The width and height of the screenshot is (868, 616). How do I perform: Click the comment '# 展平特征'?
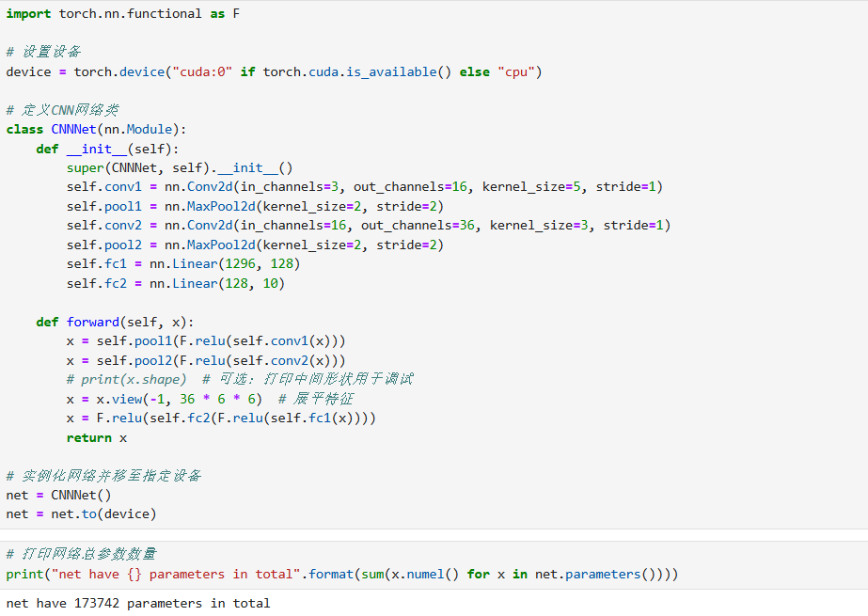[x=316, y=399]
